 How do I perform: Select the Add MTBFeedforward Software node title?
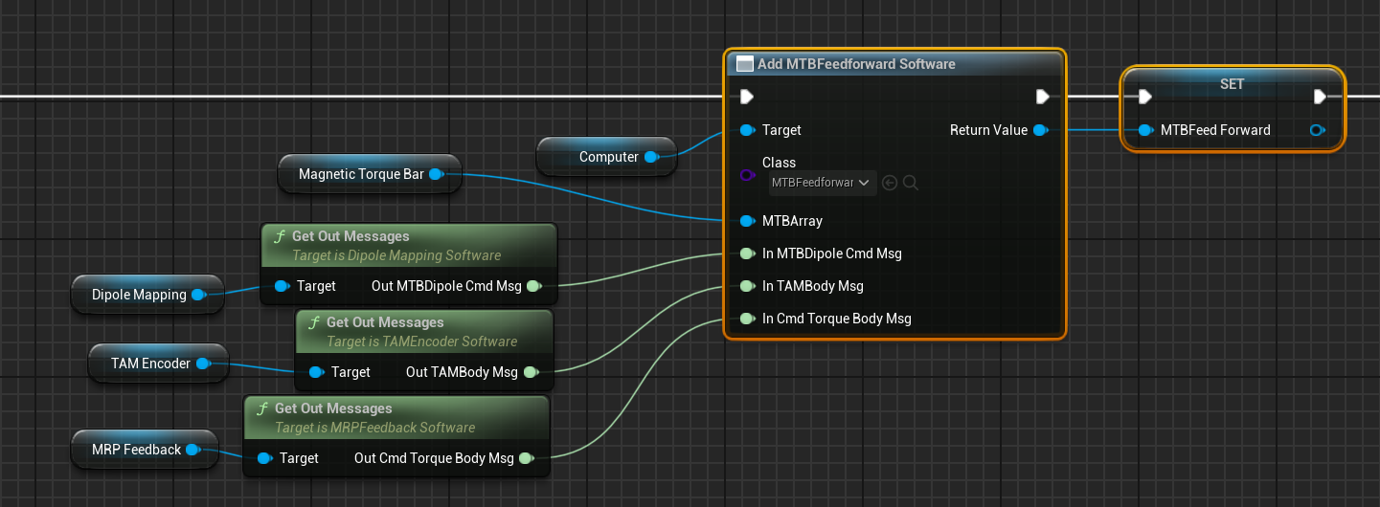click(855, 64)
